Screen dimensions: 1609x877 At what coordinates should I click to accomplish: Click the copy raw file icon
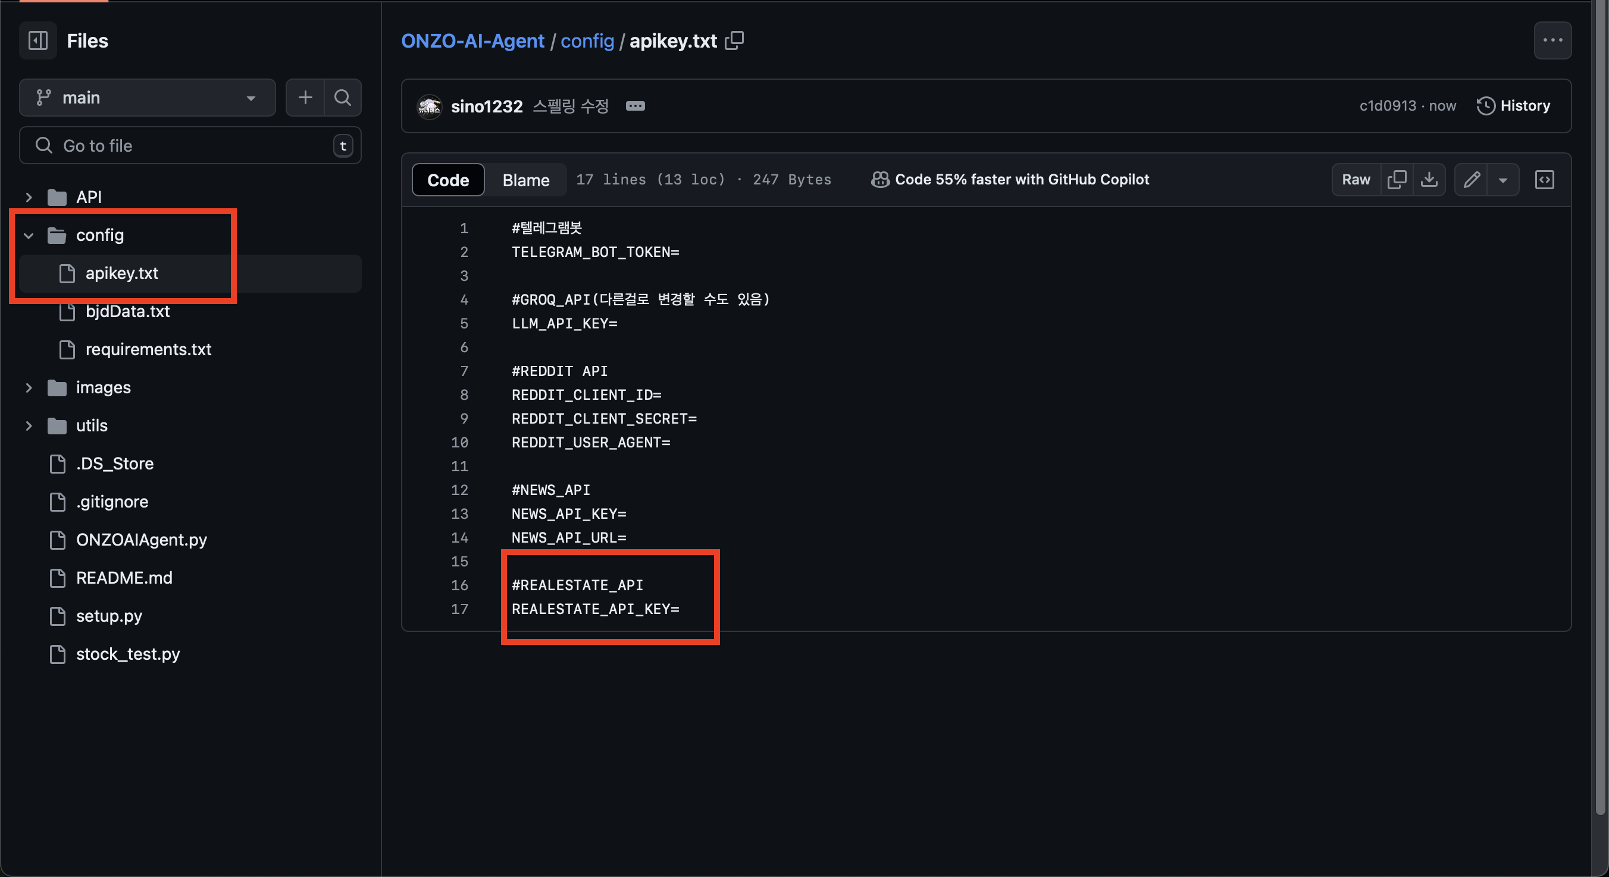coord(1397,180)
